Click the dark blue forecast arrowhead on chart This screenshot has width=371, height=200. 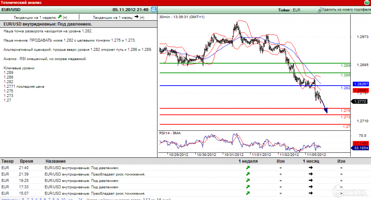(x=326, y=110)
